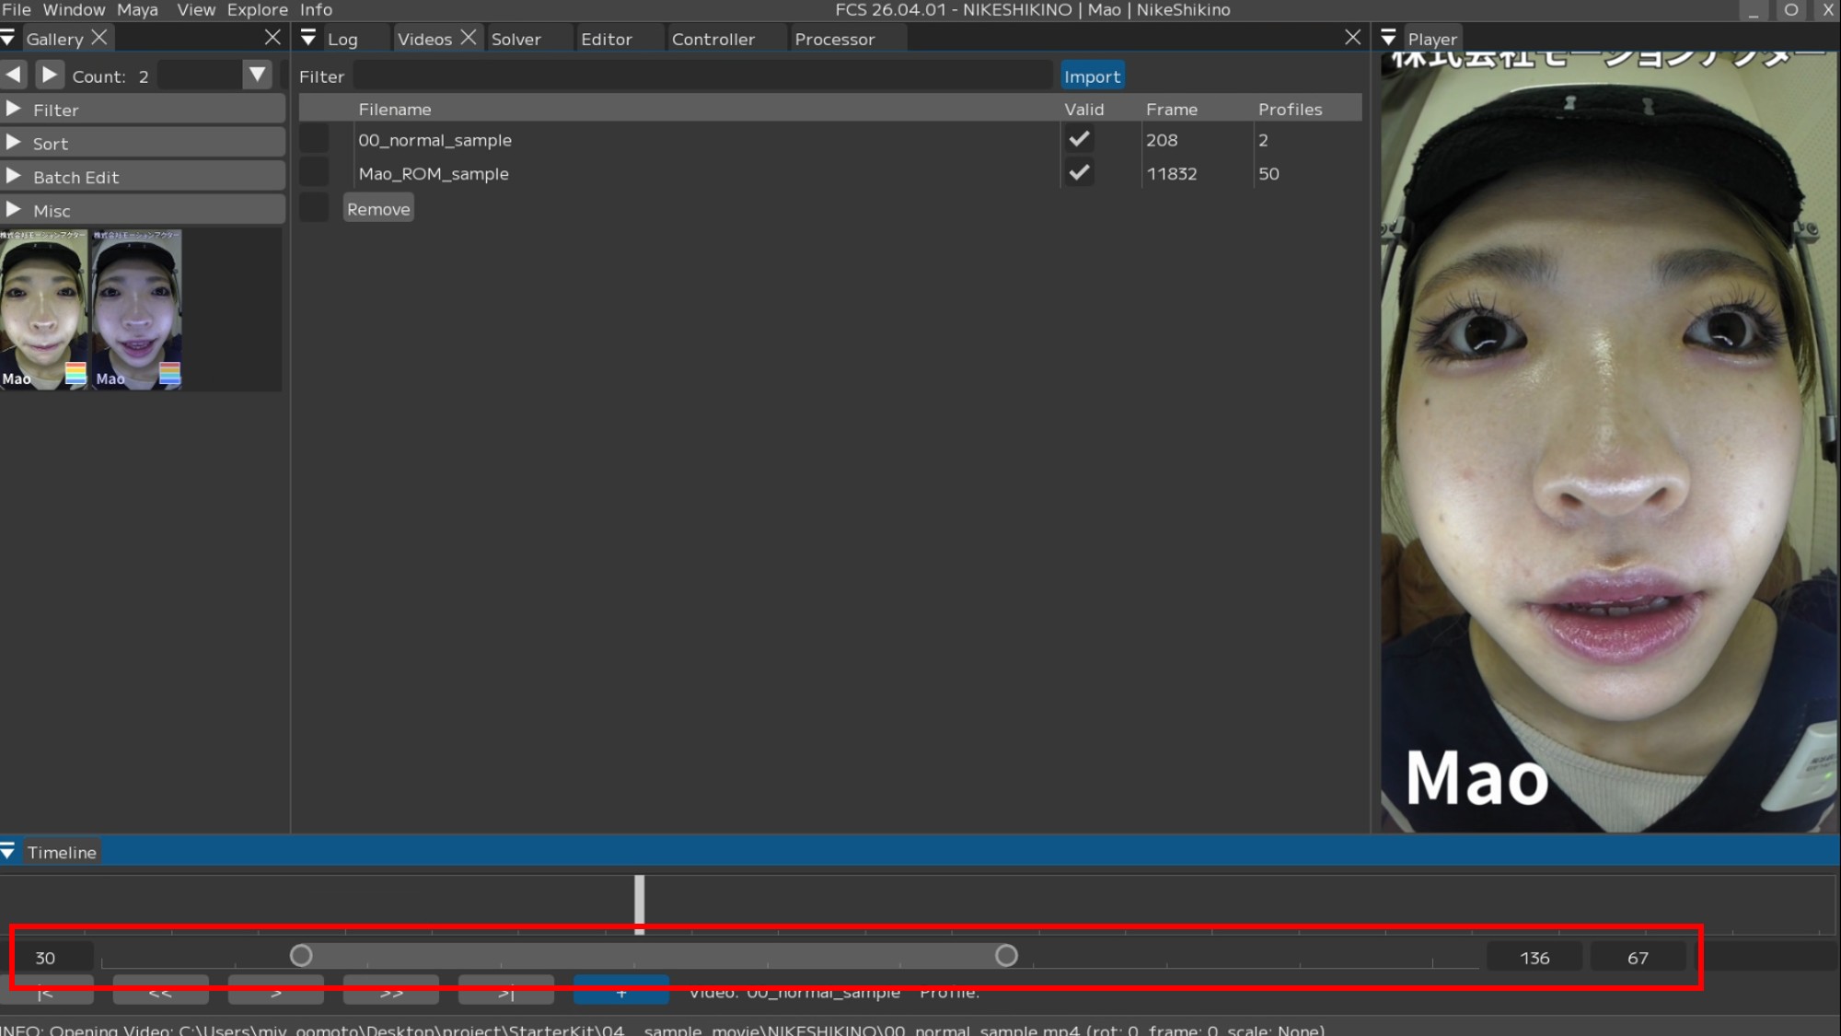Toggle the checkbox beside Remove button

(x=314, y=208)
